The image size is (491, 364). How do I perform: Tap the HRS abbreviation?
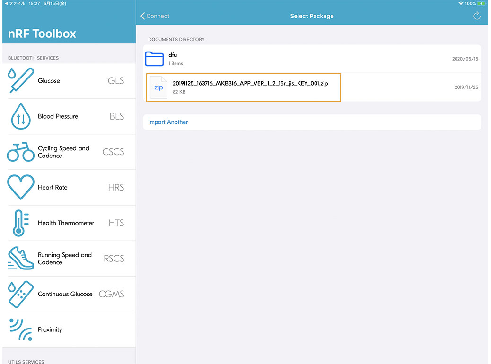(x=116, y=187)
